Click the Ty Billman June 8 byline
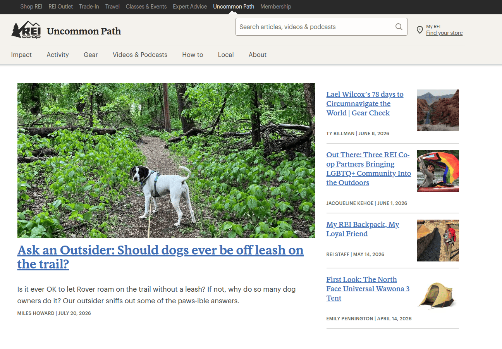This screenshot has width=502, height=349. [358, 133]
